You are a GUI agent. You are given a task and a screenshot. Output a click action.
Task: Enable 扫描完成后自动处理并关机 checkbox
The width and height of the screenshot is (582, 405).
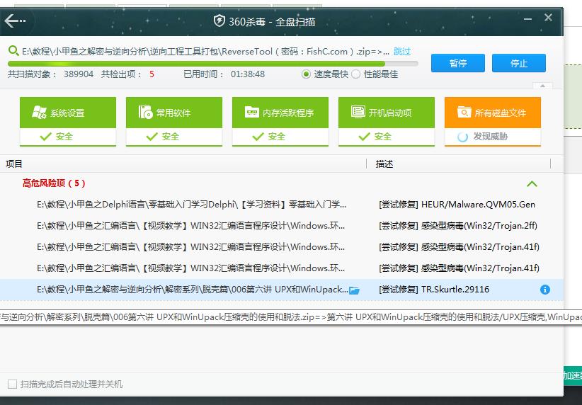pos(12,384)
